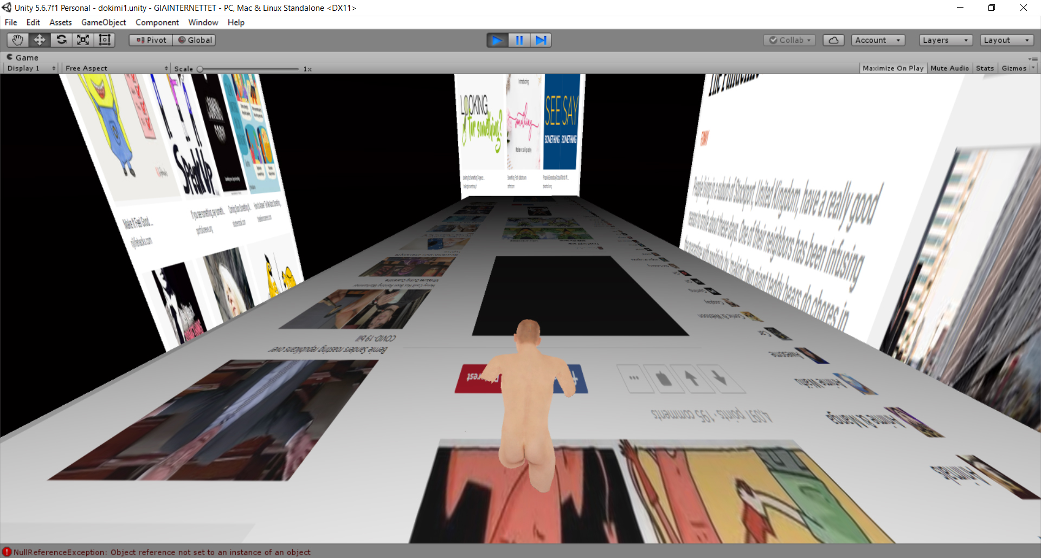Image resolution: width=1041 pixels, height=558 pixels.
Task: Switch Pivot handle position mode
Action: tap(151, 40)
